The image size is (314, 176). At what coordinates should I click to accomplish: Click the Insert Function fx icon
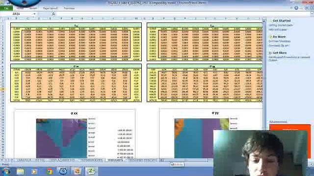click(53, 14)
